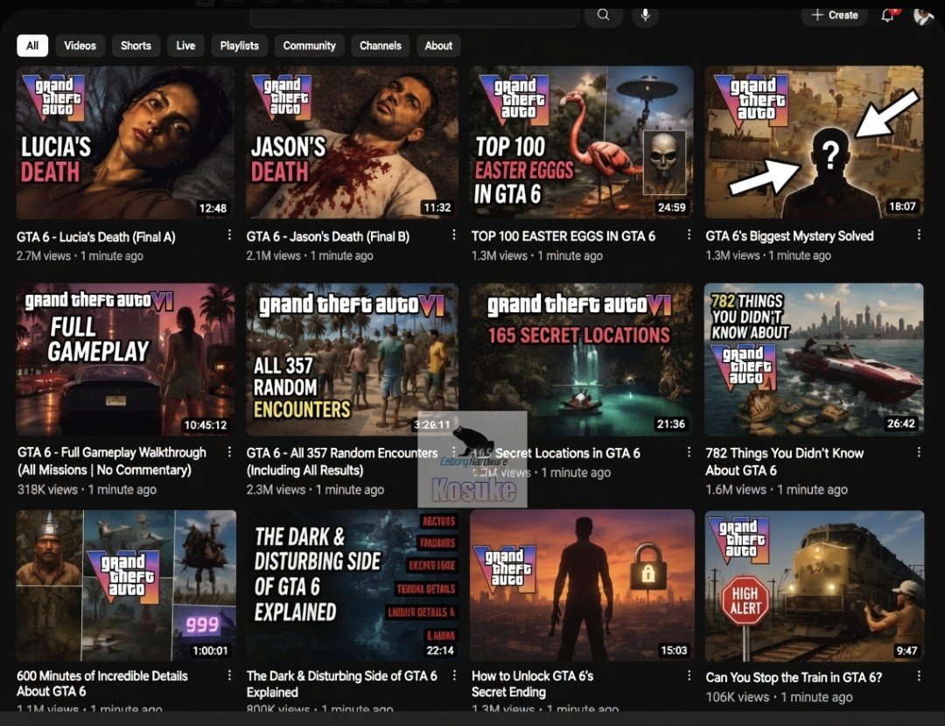Switch to the Shorts tab

(x=136, y=45)
